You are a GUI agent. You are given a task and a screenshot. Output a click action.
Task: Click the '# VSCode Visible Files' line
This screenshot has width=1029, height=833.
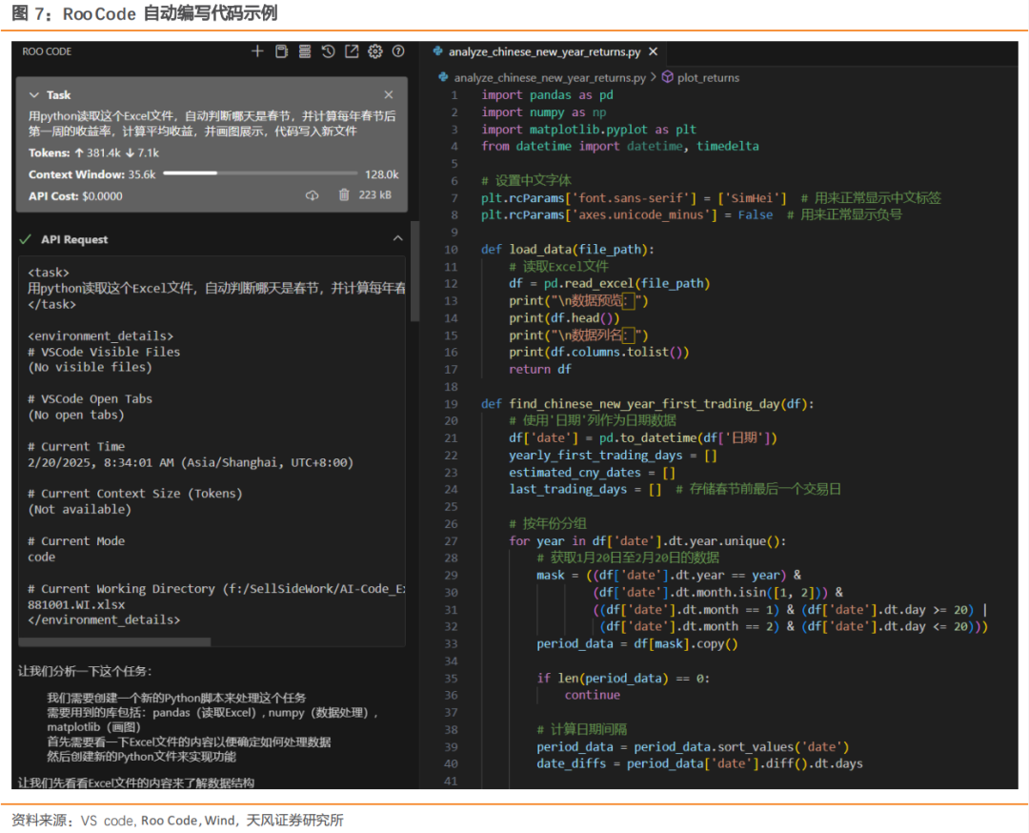[x=104, y=352]
